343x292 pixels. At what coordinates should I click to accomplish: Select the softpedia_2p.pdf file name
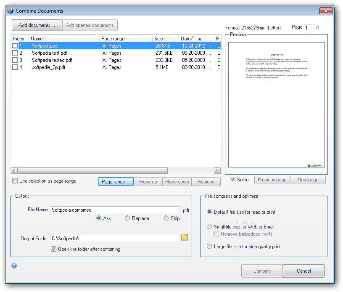[49, 67]
